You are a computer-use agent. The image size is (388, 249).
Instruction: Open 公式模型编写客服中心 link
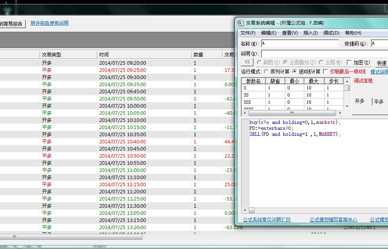pos(333,220)
